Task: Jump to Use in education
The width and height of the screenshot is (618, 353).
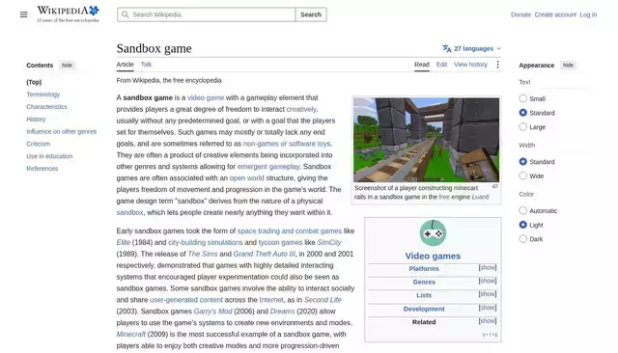Action: (49, 156)
